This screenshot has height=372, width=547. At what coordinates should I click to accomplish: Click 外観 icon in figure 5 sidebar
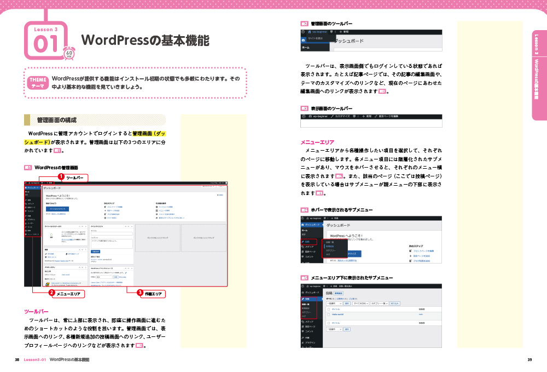click(x=303, y=338)
